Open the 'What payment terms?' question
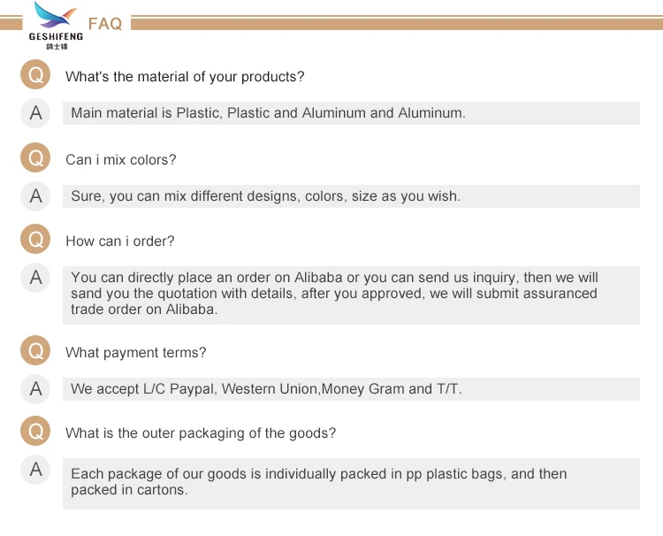 (136, 353)
